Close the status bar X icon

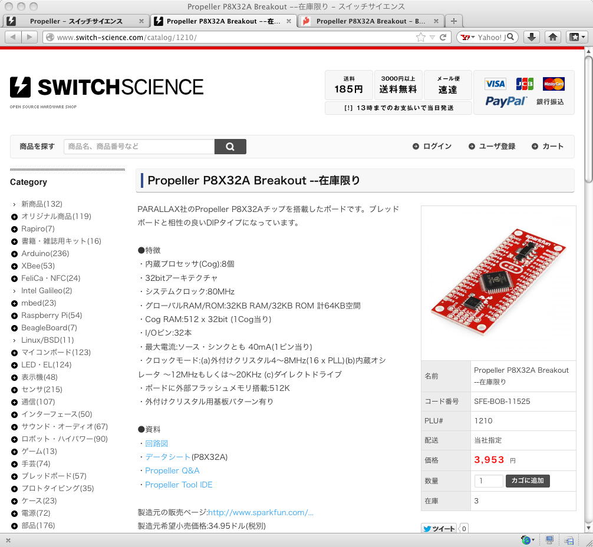8,541
